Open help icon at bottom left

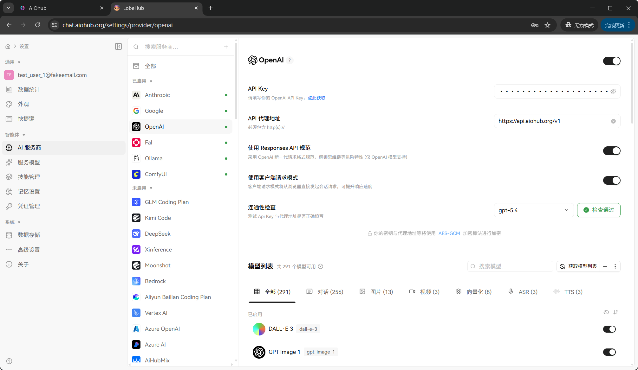9,361
